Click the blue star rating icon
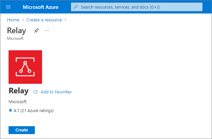This screenshot has height=139, width=212. [x=11, y=110]
